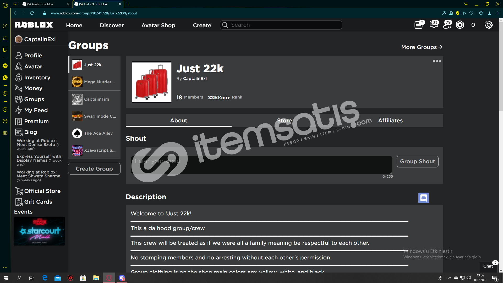Click the Avatar sidebar icon

(19, 67)
